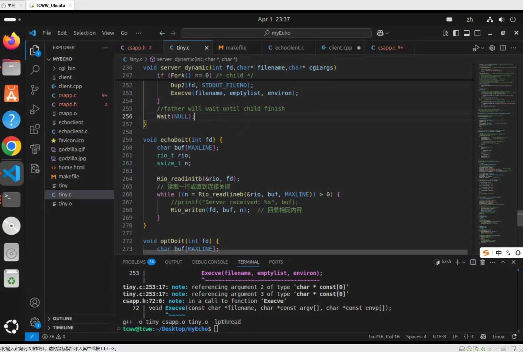
Task: Toggle Sogou punctuation mode
Action: coord(508,253)
